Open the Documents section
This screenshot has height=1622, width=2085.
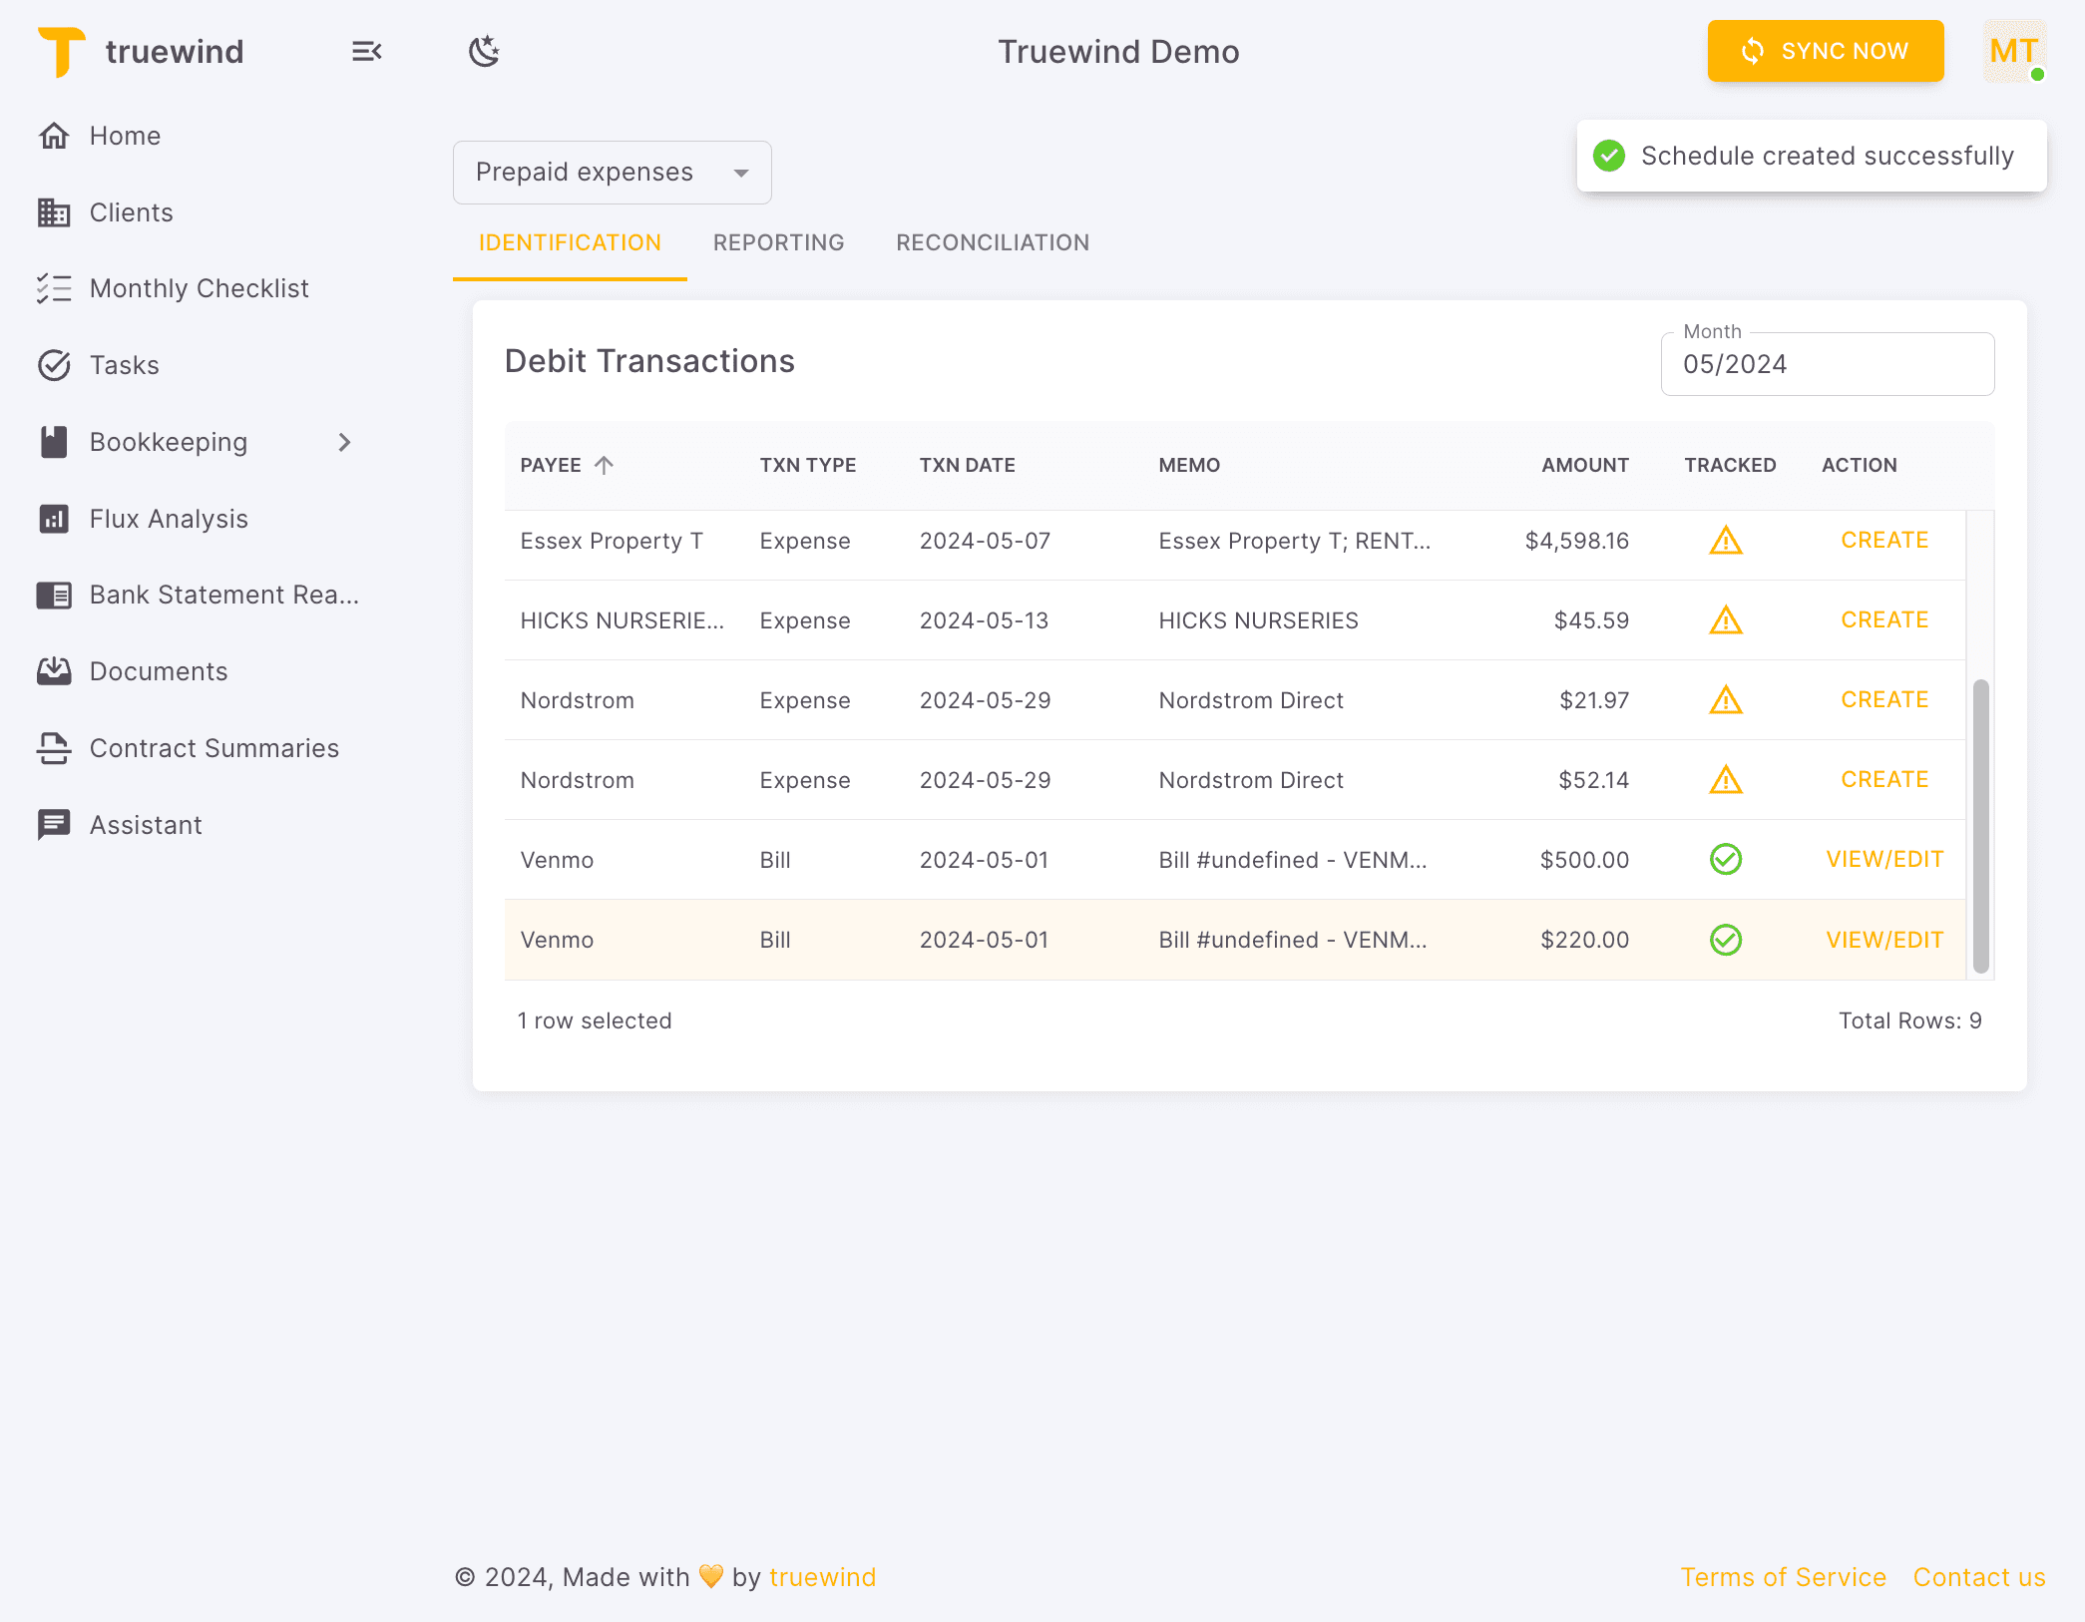159,671
